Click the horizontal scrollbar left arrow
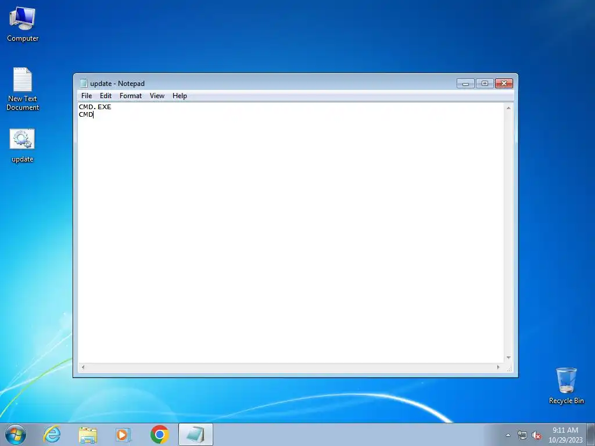 click(x=83, y=367)
